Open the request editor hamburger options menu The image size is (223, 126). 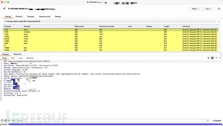pos(220,58)
